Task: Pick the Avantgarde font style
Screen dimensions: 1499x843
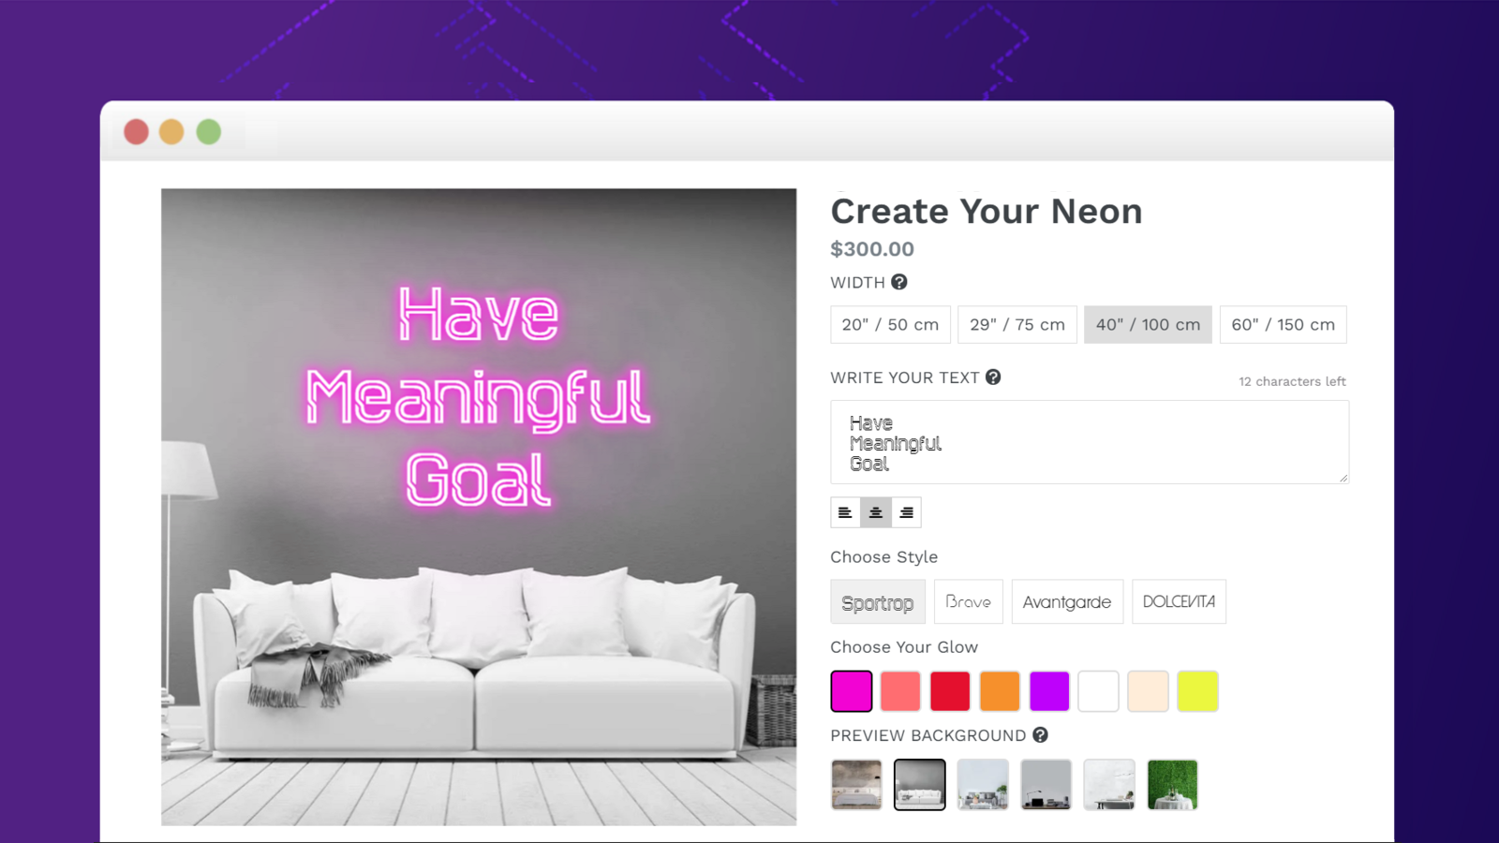Action: tap(1067, 601)
